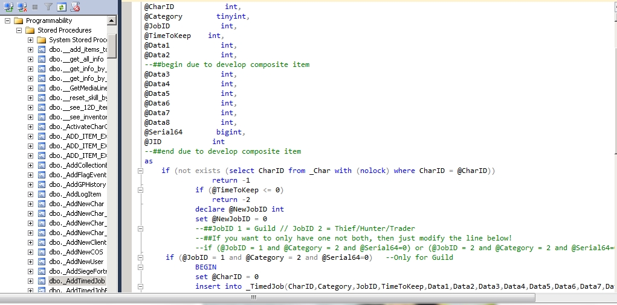
Task: Select dbo._AddTimedJob in the tree
Action: point(77,281)
